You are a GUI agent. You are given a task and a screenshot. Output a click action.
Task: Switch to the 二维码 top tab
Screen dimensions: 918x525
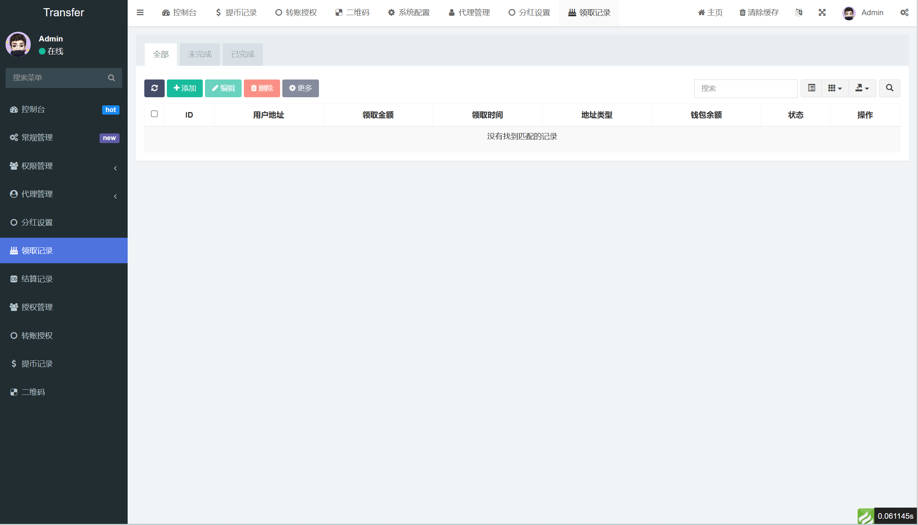[352, 13]
